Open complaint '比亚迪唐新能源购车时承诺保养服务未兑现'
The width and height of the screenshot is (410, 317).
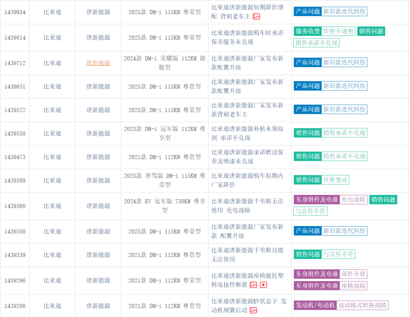(247, 38)
